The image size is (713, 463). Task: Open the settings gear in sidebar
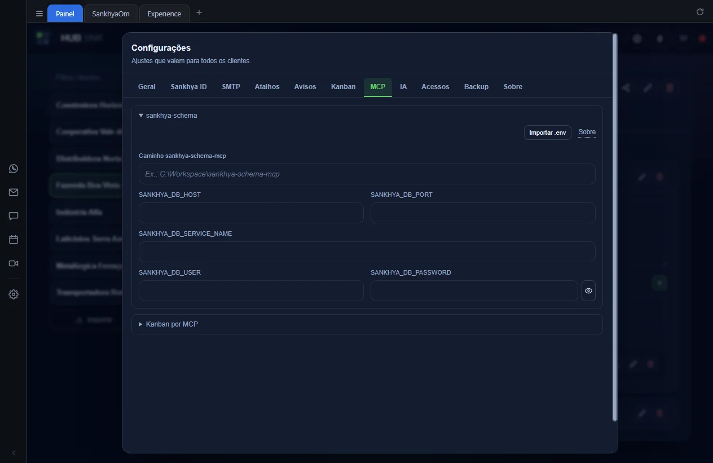[x=14, y=294]
